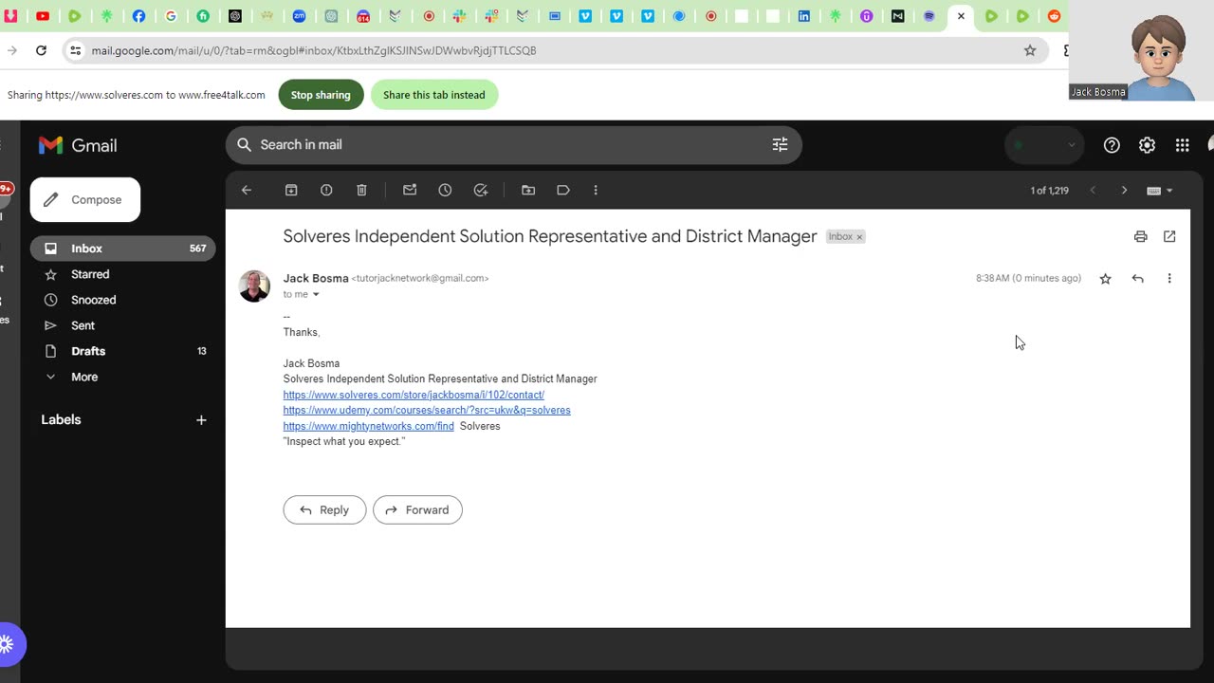Viewport: 1214px width, 683px height.
Task: Star the message from Jack Bosma
Action: (1105, 278)
